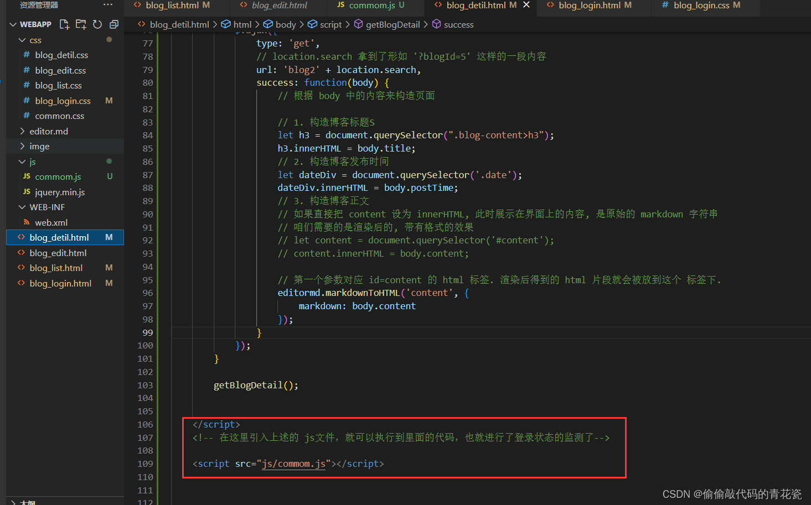Close the blog_detil.html editor tab
Screen dimensions: 811x505
click(526, 5)
